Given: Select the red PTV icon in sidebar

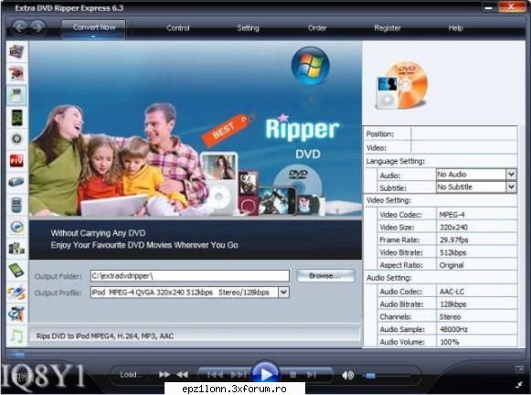Looking at the screenshot, I should click(x=16, y=161).
